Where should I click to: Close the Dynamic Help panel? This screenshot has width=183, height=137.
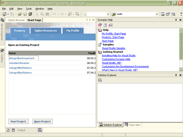pos(180,20)
